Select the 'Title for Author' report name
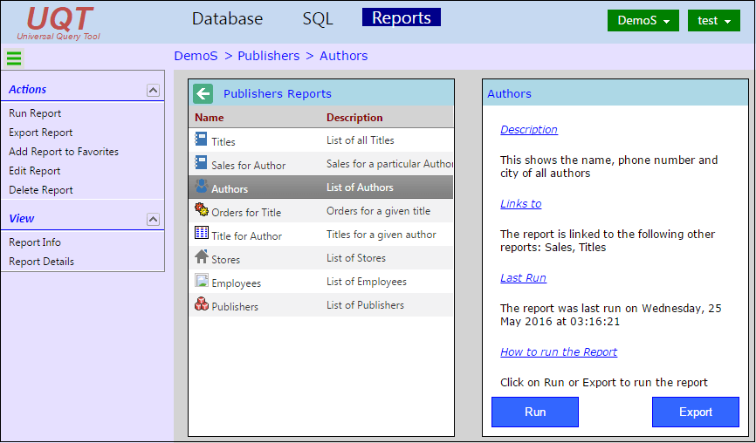 point(246,236)
